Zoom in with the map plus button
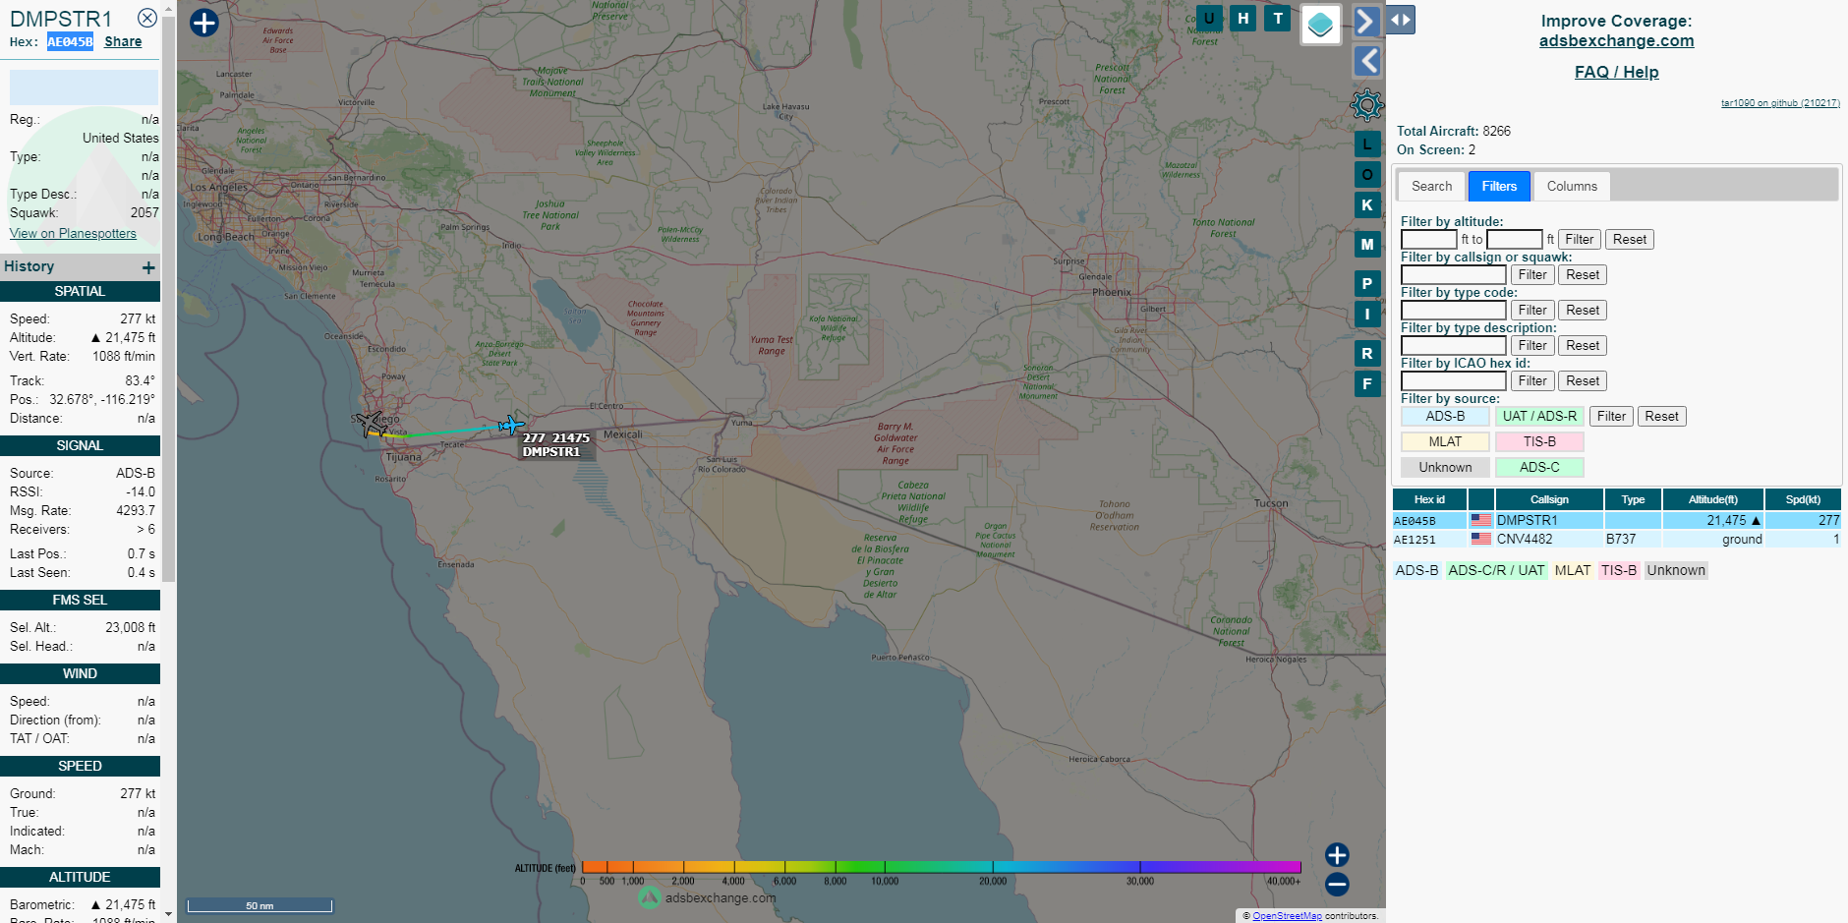The image size is (1848, 923). pos(1337,854)
